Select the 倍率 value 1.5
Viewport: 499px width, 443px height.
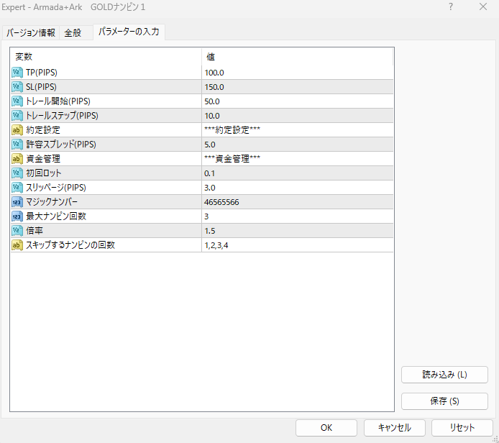(x=210, y=231)
